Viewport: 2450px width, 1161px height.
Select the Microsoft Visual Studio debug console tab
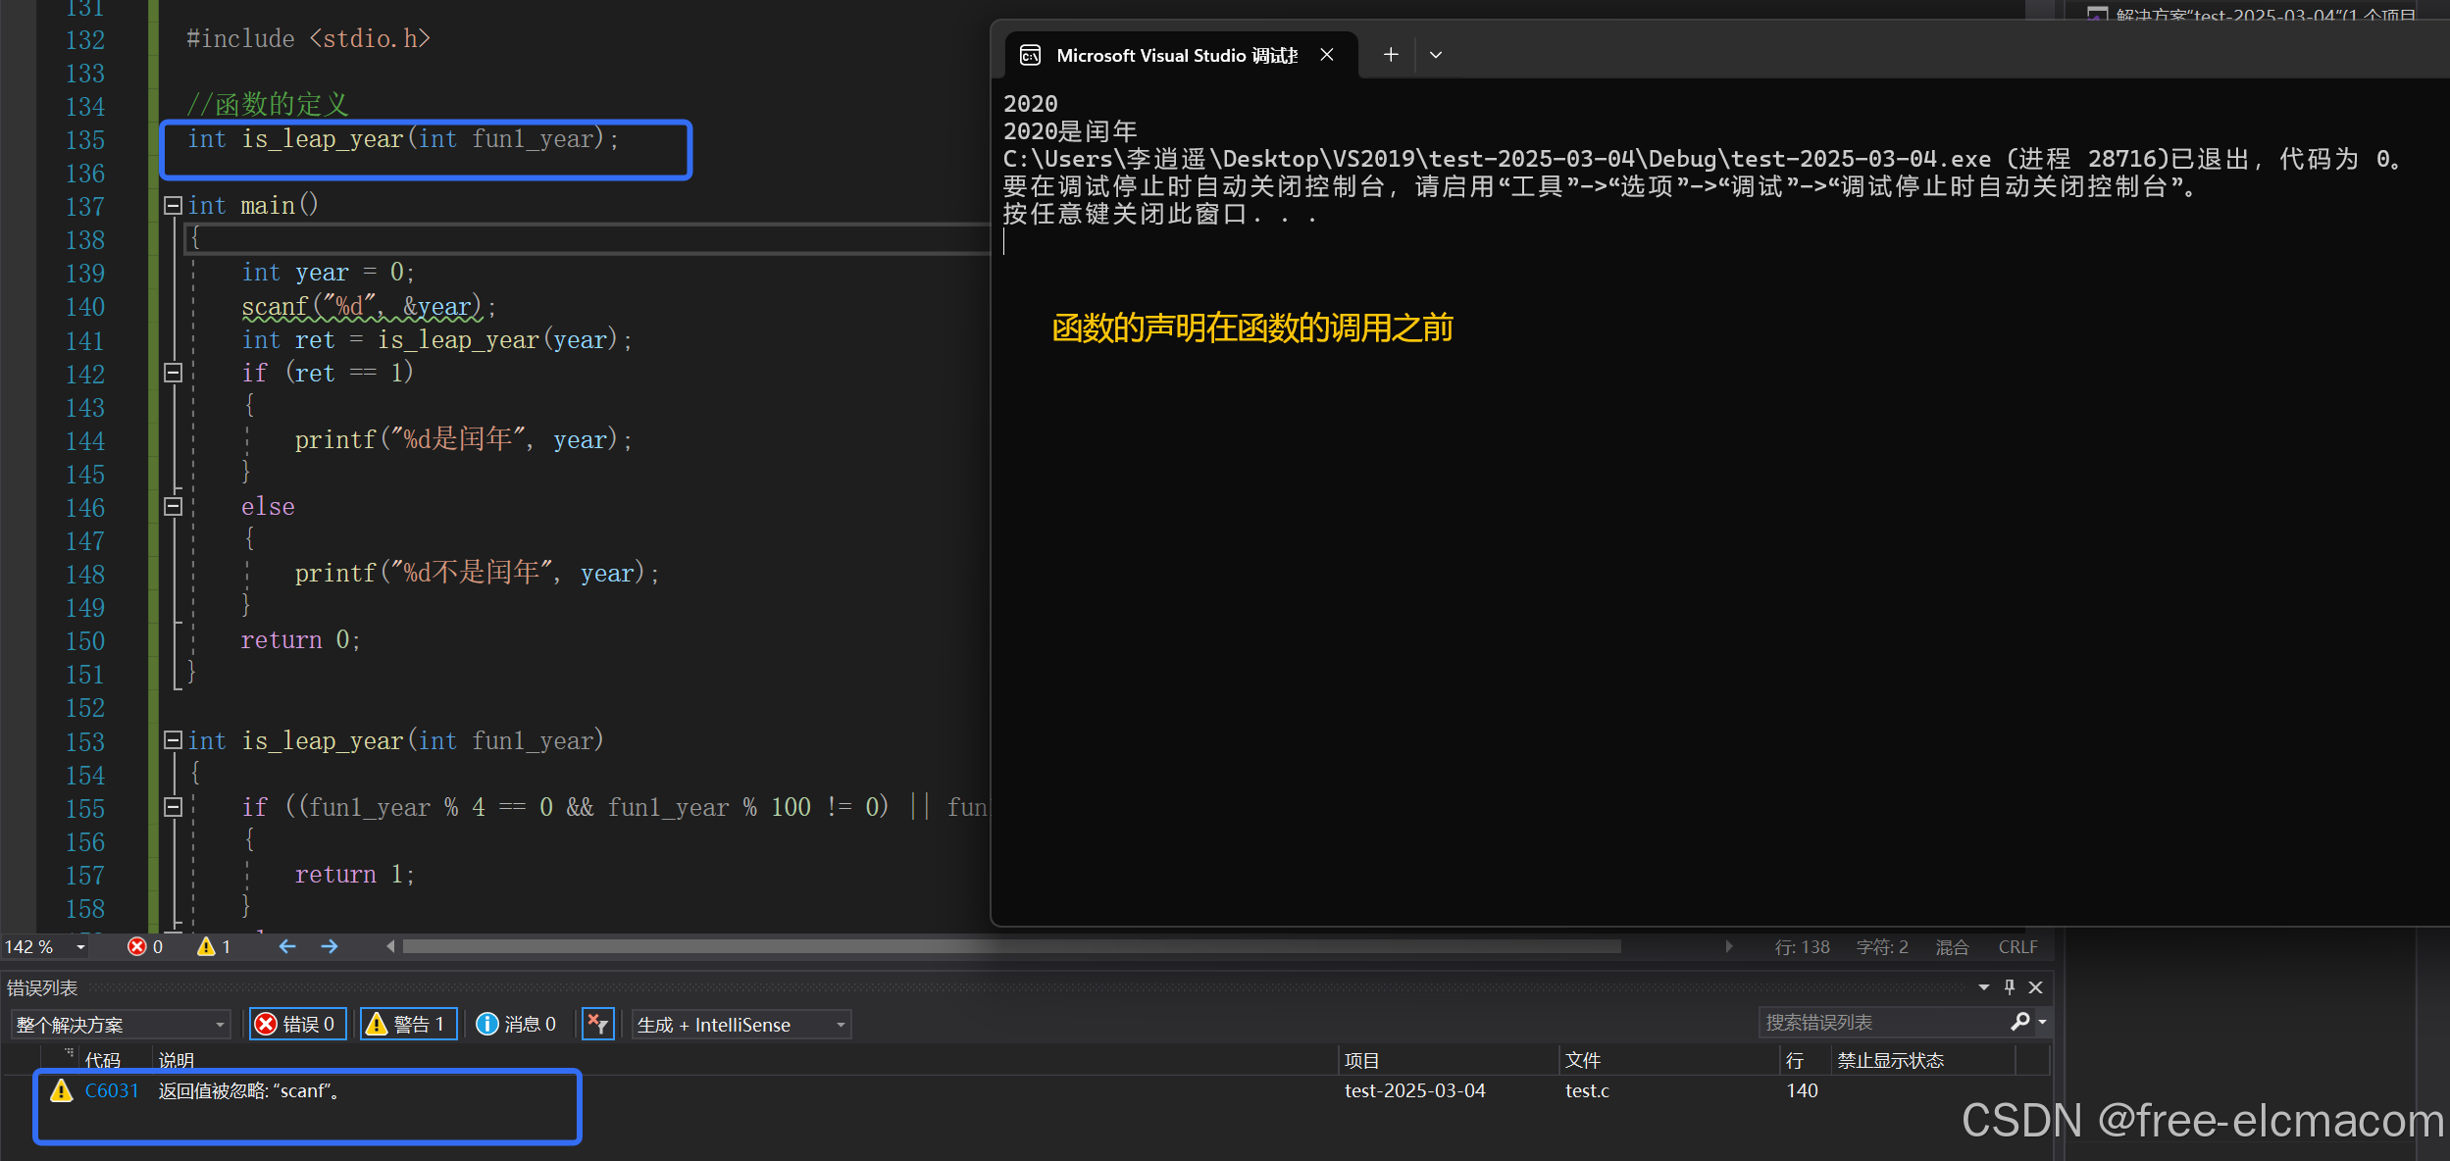pyautogui.click(x=1175, y=56)
